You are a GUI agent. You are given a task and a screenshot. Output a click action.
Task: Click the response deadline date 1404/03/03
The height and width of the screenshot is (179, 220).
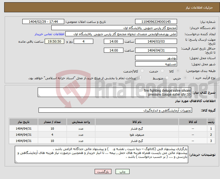[x=156, y=42]
